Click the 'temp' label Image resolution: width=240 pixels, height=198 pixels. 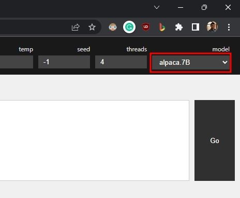tap(26, 50)
